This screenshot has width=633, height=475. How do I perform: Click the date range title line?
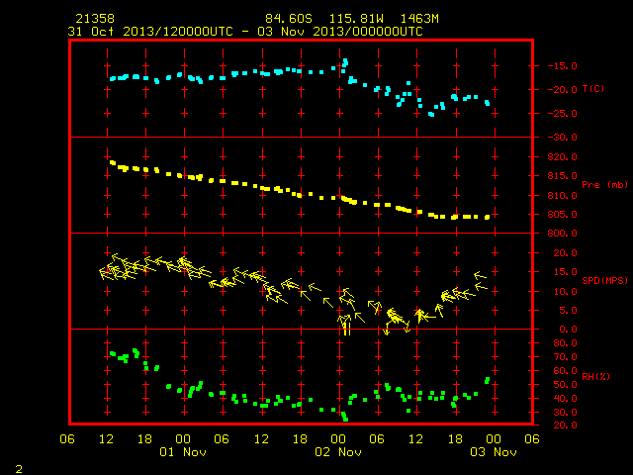pos(245,32)
